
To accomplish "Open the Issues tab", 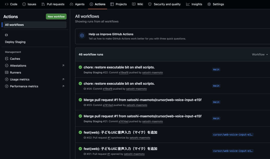I will point(29,4).
